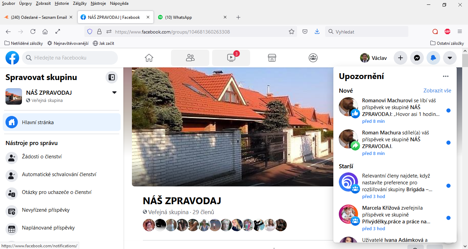Click the Vyhledat browser search box
Screen dimensions: 468x249
click(367, 32)
